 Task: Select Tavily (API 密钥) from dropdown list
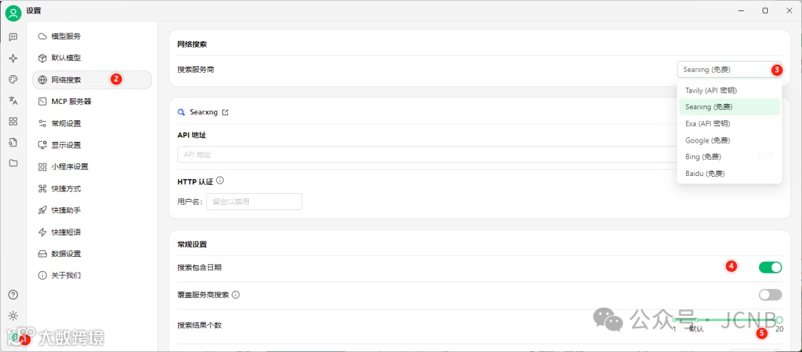click(711, 91)
